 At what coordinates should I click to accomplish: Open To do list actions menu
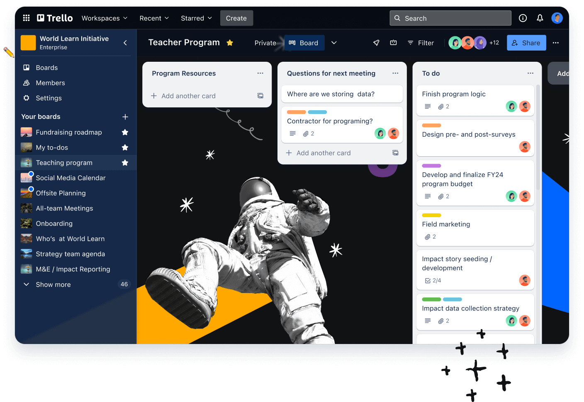click(530, 73)
